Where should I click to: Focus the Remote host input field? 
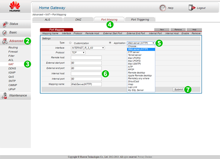click(86, 58)
